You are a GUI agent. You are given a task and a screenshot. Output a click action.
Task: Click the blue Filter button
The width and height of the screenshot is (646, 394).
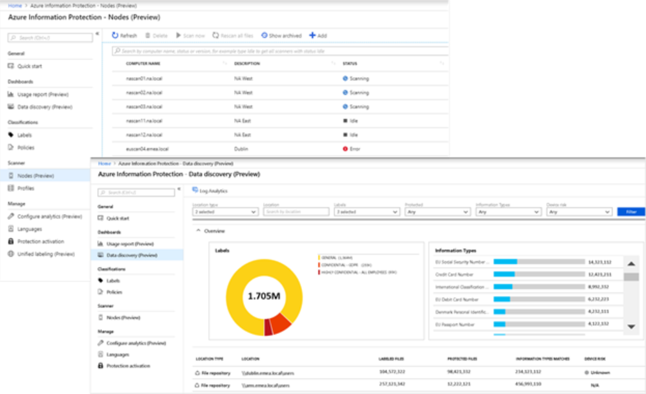[631, 212]
